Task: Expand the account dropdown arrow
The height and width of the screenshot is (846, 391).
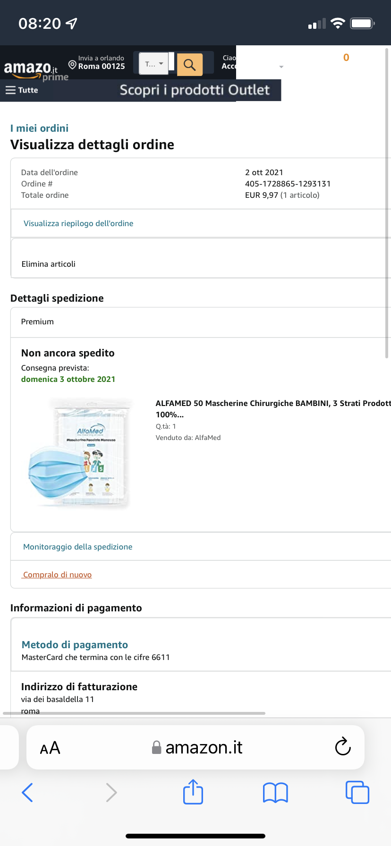Action: (281, 67)
